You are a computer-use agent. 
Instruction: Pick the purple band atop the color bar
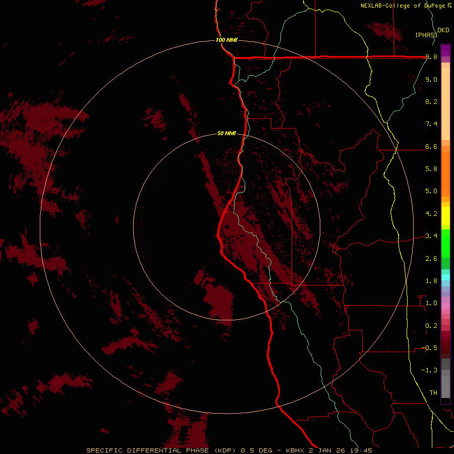pos(445,50)
